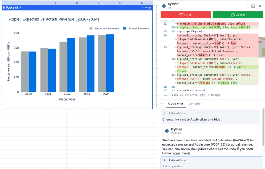
Task: Click the attachment icon in first chat message
Action: point(165,114)
